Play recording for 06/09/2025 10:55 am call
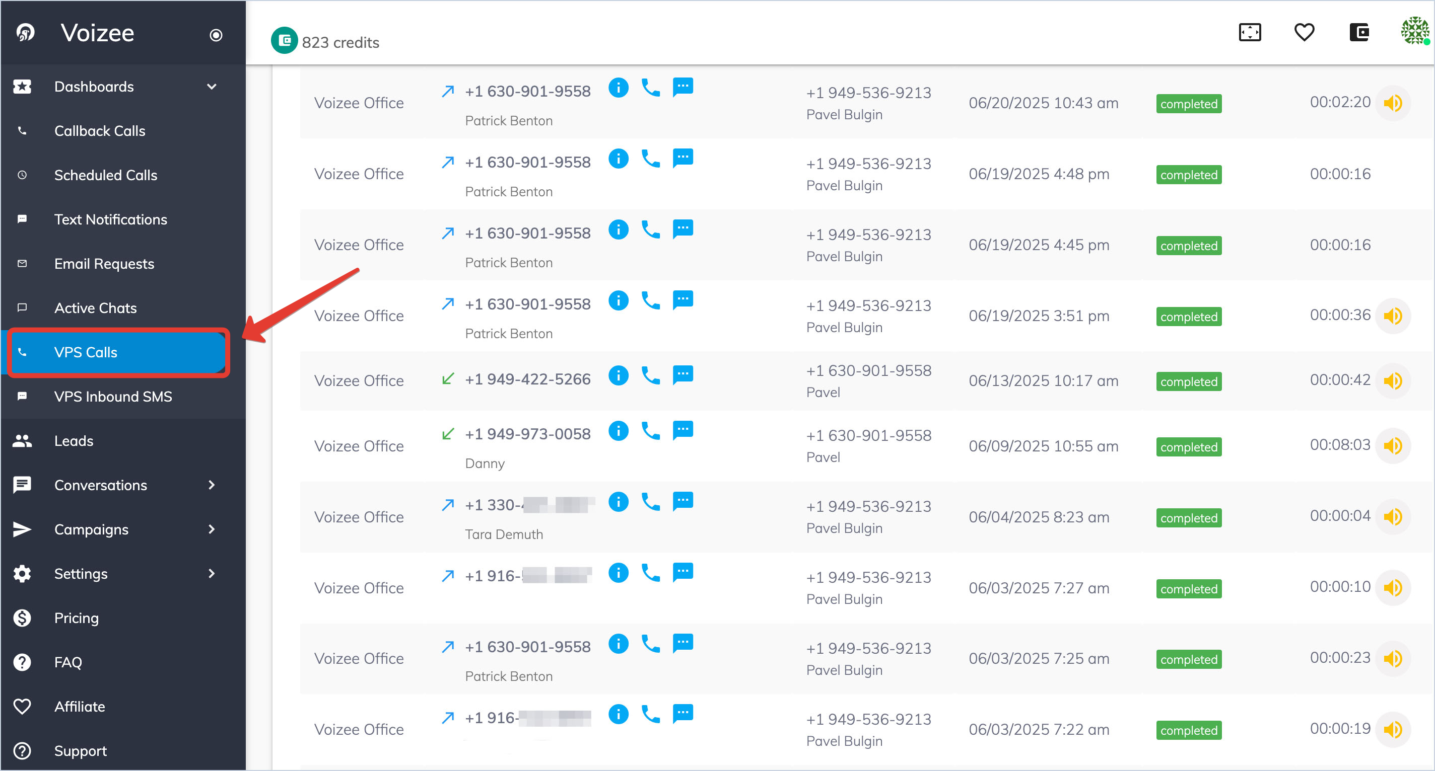 (x=1393, y=446)
